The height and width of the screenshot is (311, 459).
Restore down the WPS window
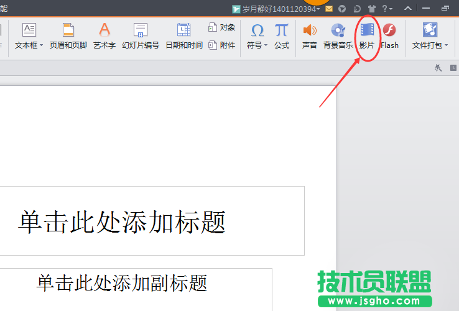[x=445, y=9]
